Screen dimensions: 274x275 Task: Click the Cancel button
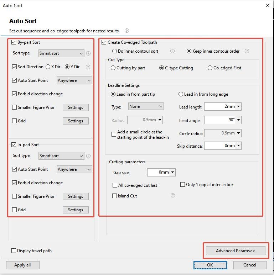(x=250, y=265)
